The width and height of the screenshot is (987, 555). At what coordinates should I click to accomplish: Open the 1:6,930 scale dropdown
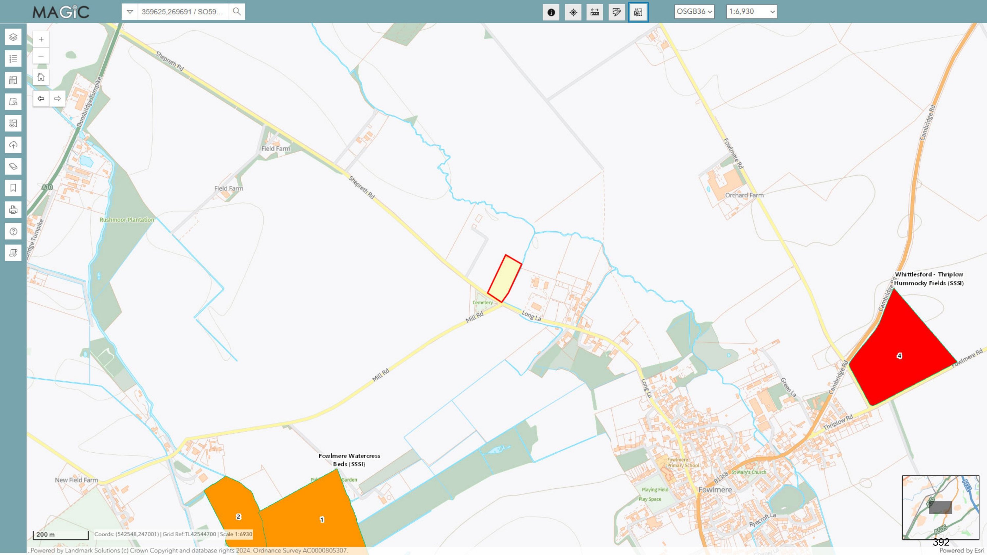(751, 12)
